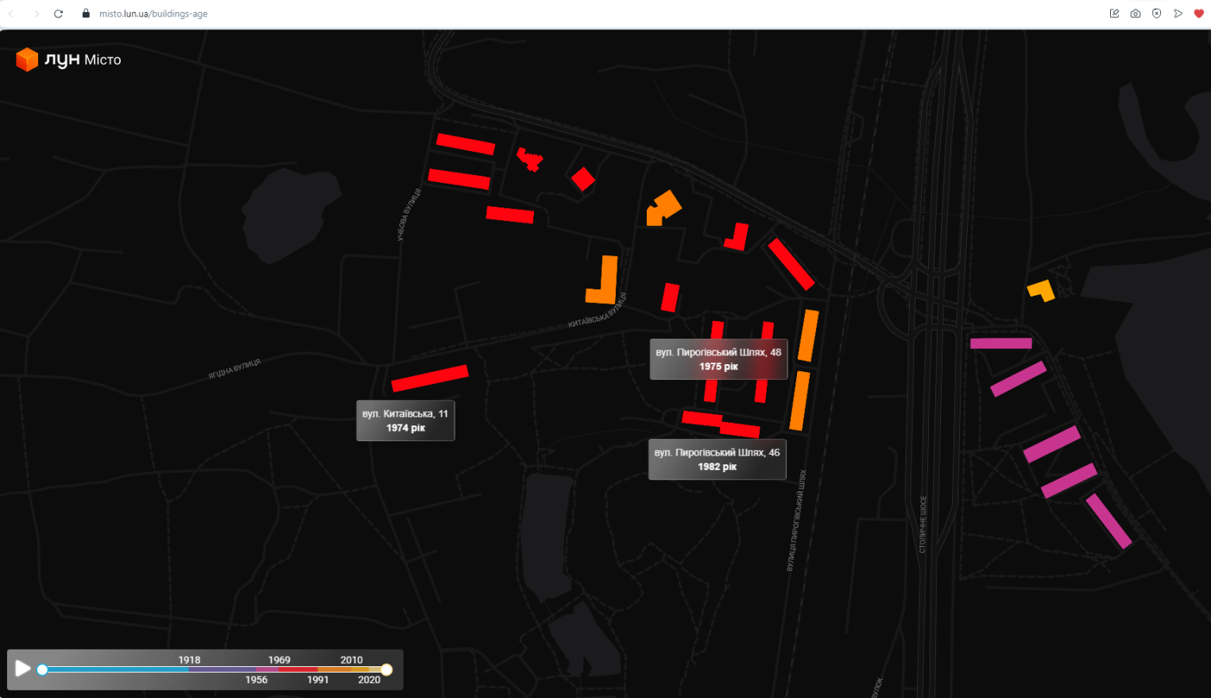Click the purple segment of the timeline bar
Screen dimensions: 1211x698
230,669
